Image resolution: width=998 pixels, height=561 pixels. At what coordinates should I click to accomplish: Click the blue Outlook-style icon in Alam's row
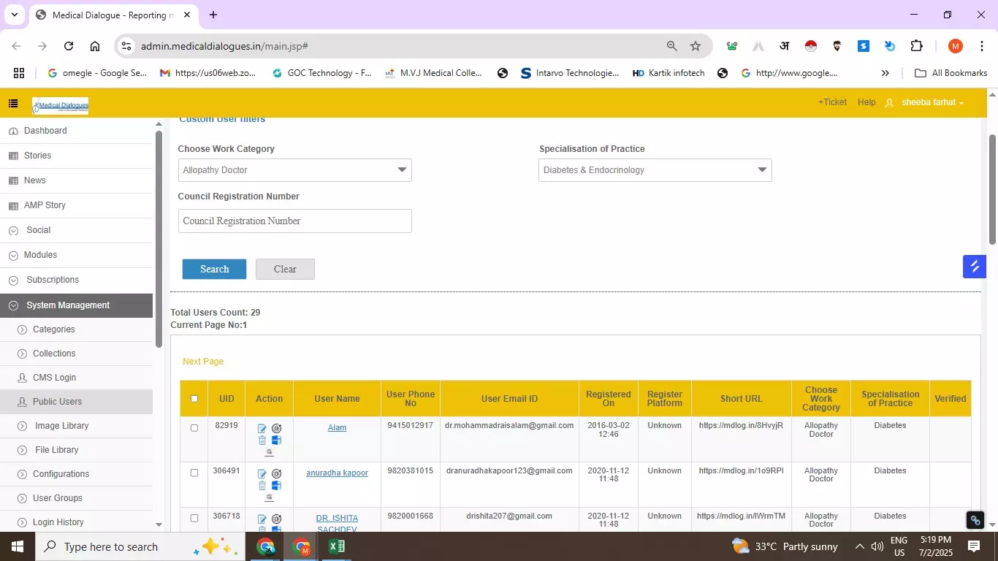click(276, 440)
